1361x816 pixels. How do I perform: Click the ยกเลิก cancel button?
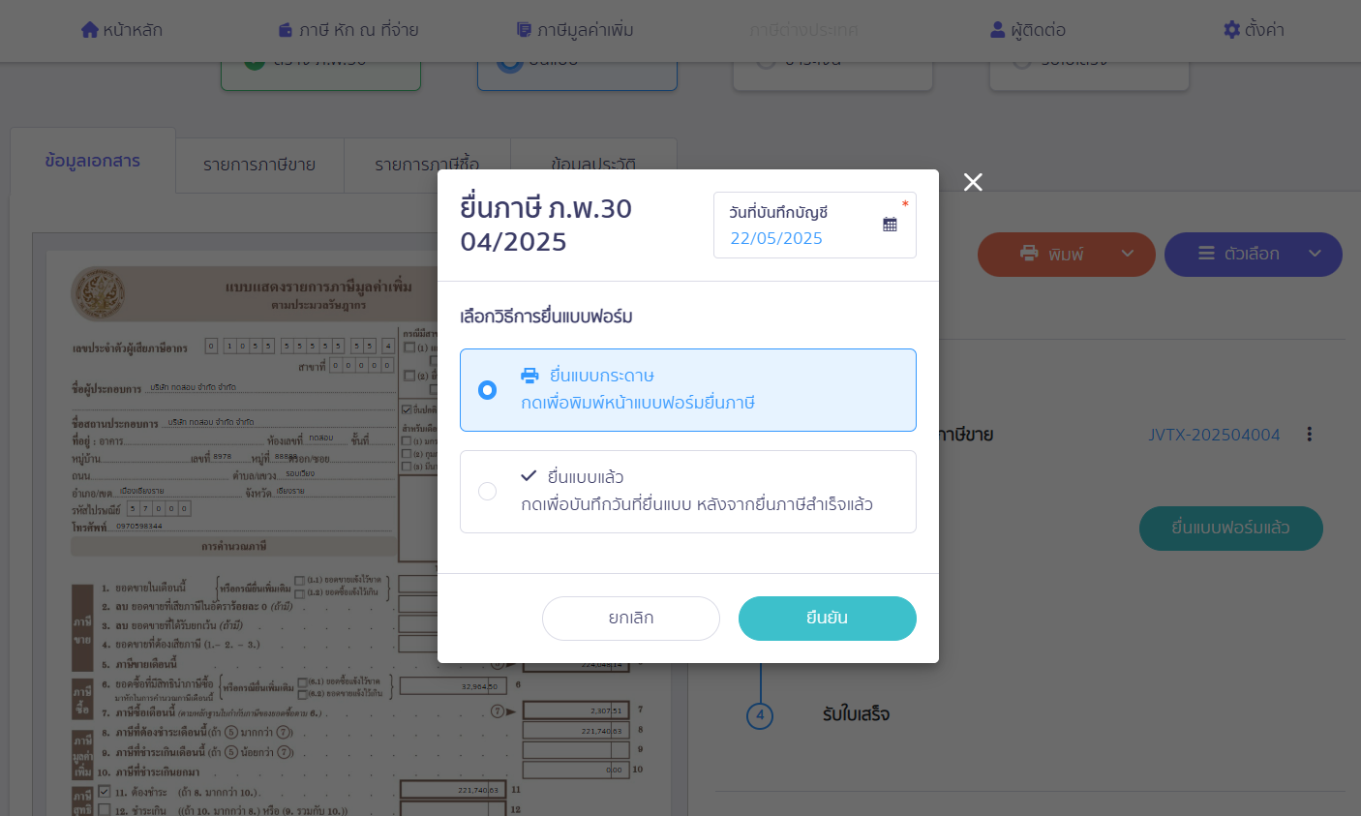pos(631,619)
